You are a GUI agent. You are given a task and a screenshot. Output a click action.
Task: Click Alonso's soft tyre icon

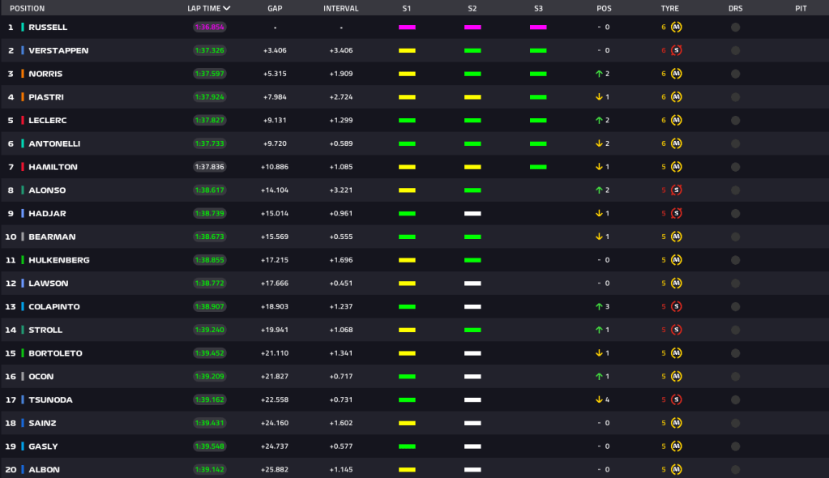[676, 190]
